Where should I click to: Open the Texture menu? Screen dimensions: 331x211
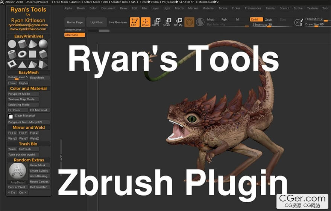tap(312, 8)
